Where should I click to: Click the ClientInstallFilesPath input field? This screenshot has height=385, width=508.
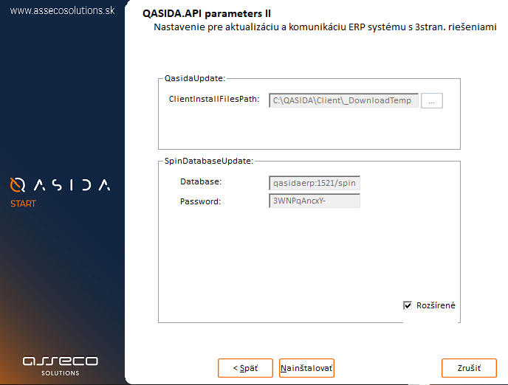(343, 100)
